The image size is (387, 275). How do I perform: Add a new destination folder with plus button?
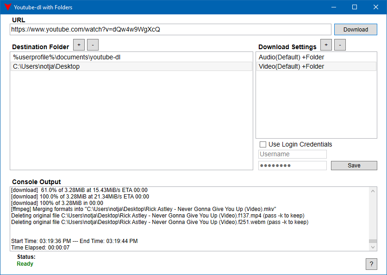[79, 45]
